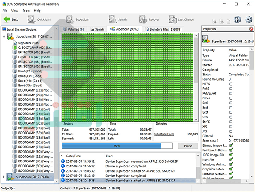Click the Properties panel SuperScan disk icon
Image resolution: width=255 pixels, height=192 pixels.
pos(206,39)
